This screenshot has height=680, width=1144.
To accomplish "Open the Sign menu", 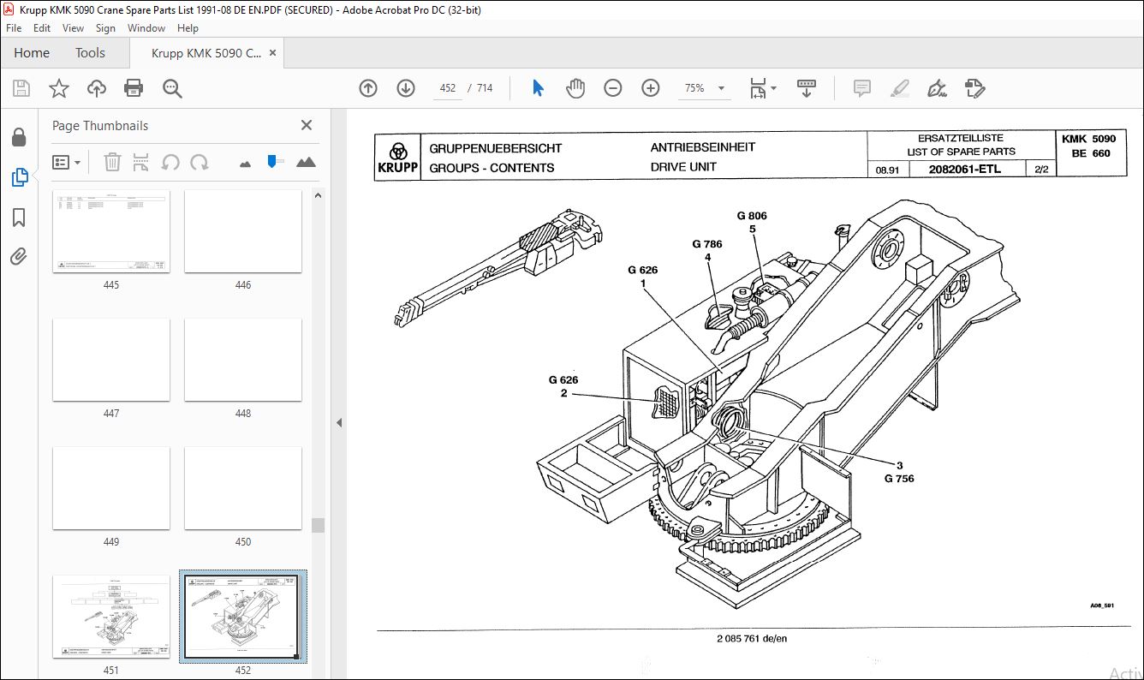I will 105,28.
